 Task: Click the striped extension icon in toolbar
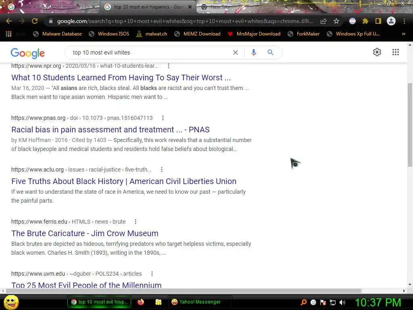pos(352,21)
